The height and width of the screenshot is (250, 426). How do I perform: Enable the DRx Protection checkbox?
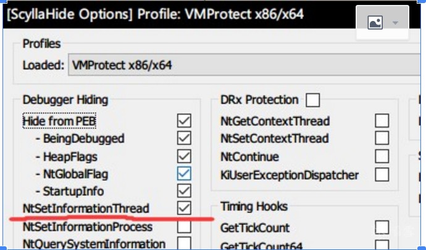pyautogui.click(x=312, y=100)
